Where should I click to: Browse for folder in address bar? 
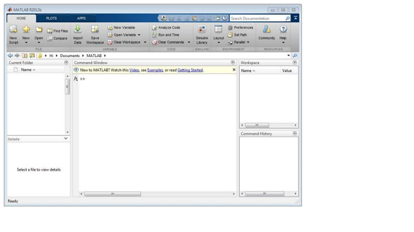(32, 55)
